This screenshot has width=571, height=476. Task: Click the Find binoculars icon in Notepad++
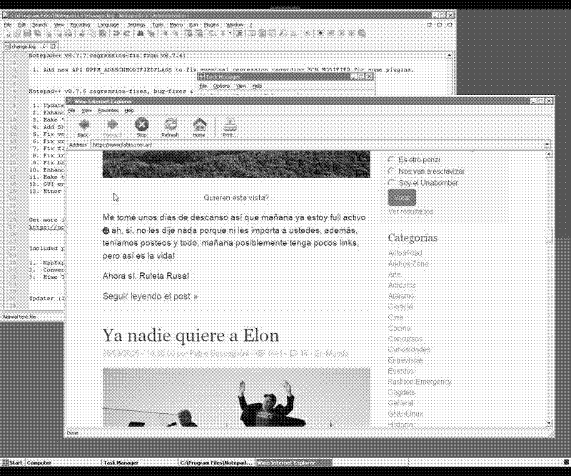(x=141, y=34)
